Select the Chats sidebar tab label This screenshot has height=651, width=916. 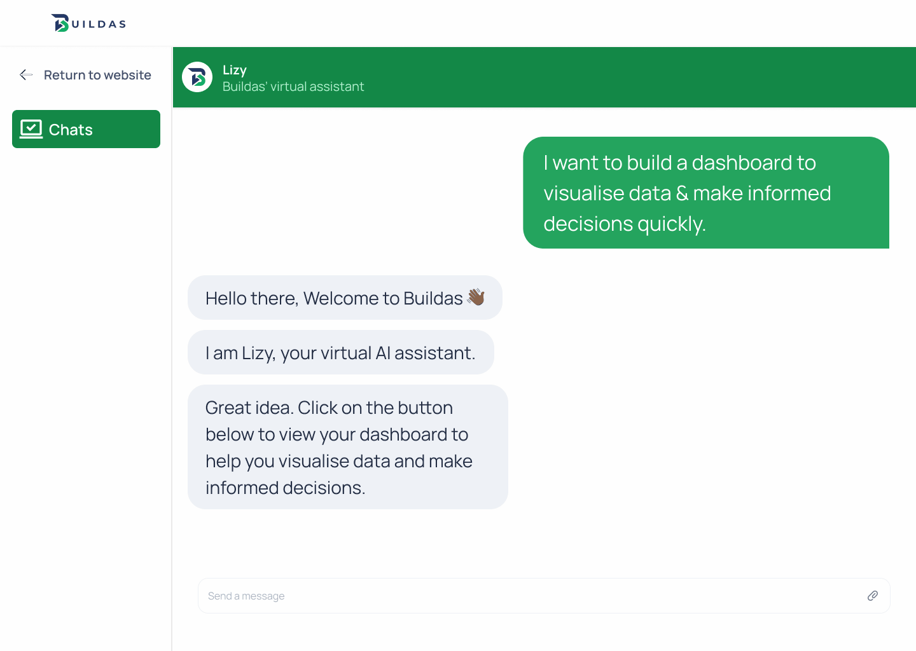point(71,130)
